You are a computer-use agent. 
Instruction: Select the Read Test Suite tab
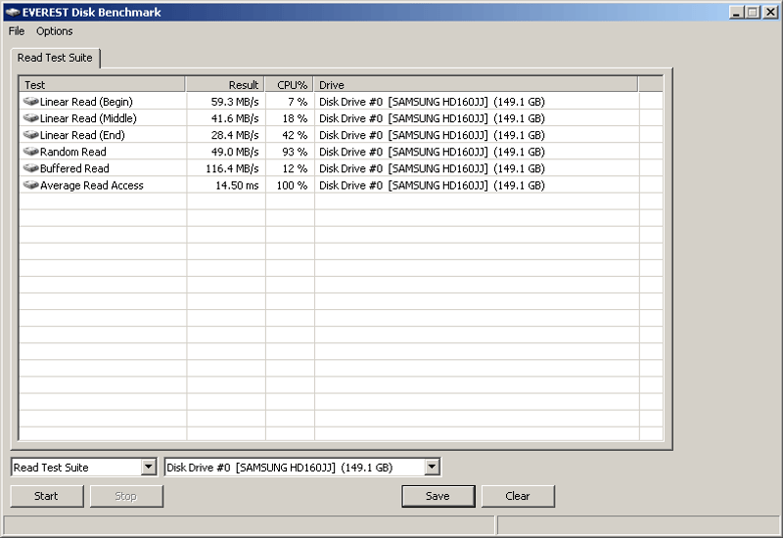click(55, 58)
